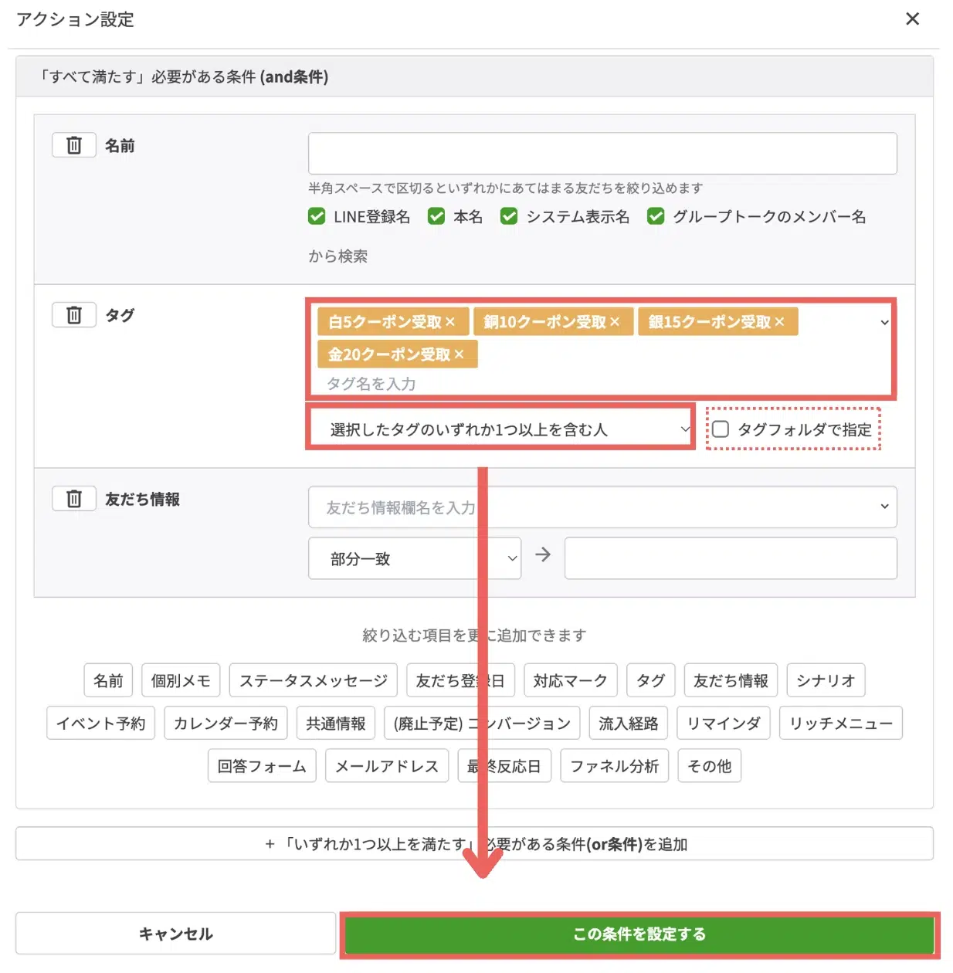Add カレンダー予約 filter item
This screenshot has height=973, width=953.
[226, 723]
